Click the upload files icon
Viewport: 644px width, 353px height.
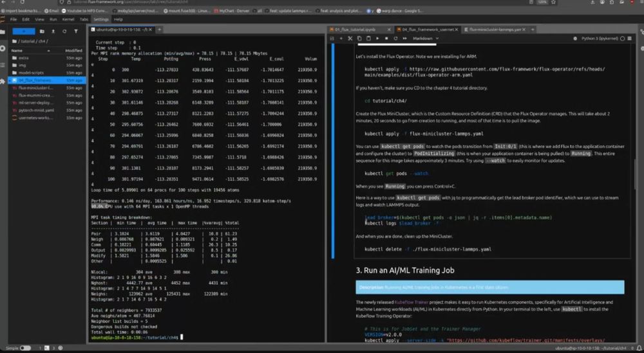pyautogui.click(x=53, y=31)
